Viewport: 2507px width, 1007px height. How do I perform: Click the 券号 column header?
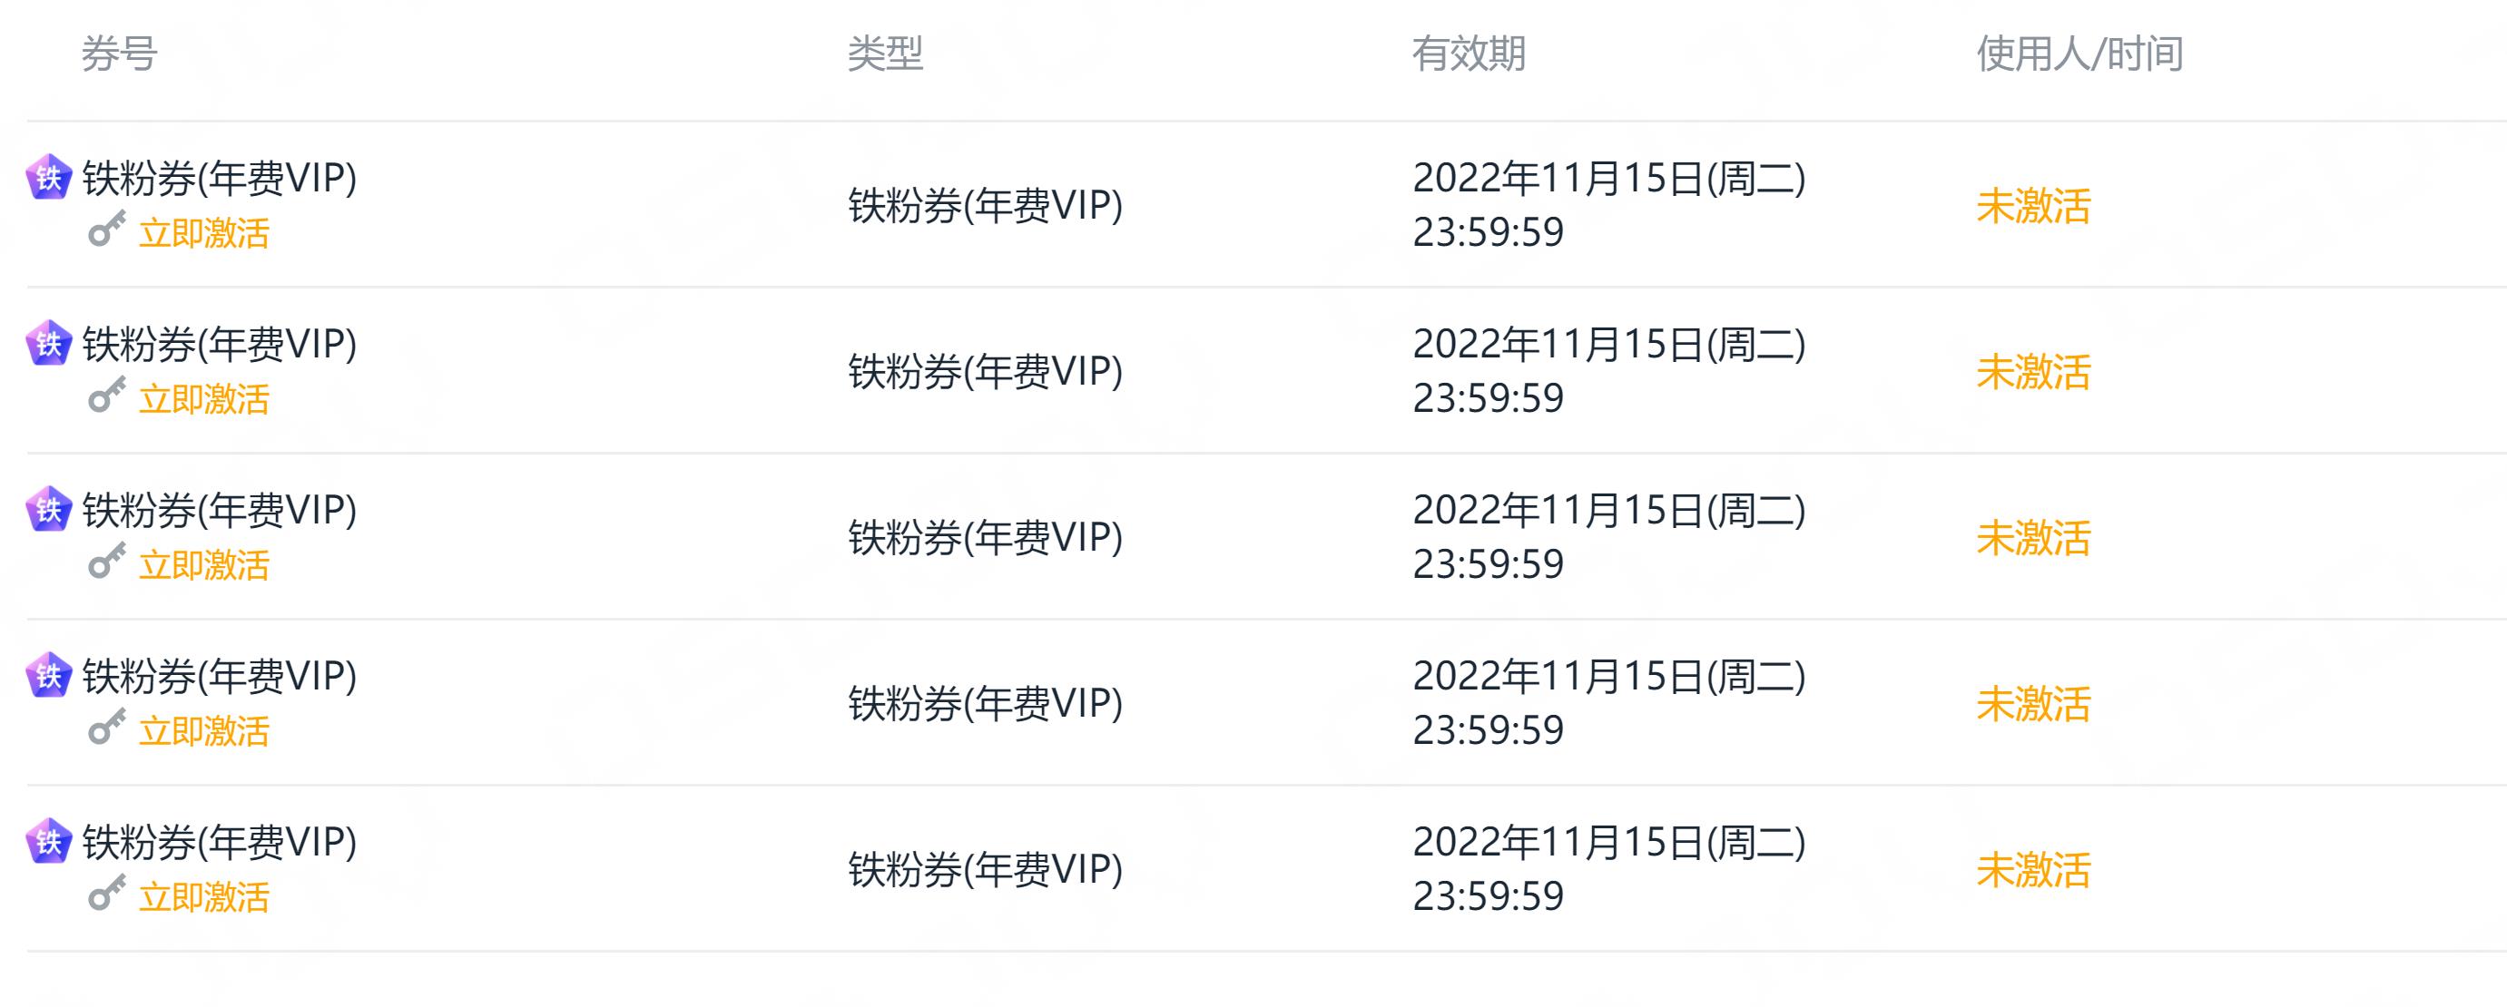pyautogui.click(x=119, y=54)
